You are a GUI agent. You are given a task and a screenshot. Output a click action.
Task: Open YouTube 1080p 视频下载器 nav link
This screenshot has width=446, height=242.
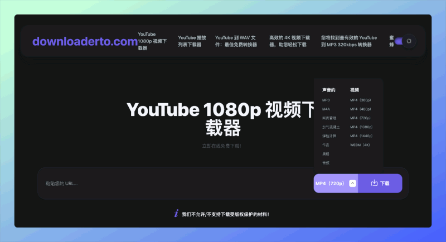(152, 41)
